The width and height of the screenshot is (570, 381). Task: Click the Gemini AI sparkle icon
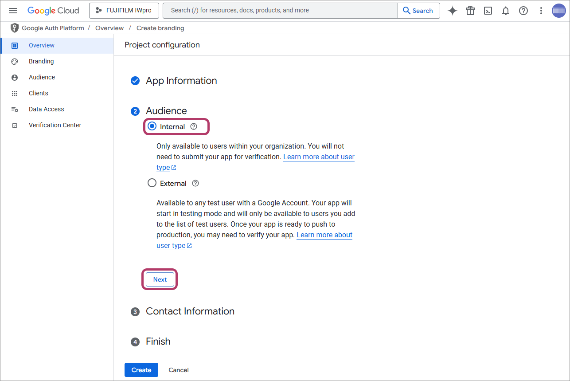[x=452, y=11]
